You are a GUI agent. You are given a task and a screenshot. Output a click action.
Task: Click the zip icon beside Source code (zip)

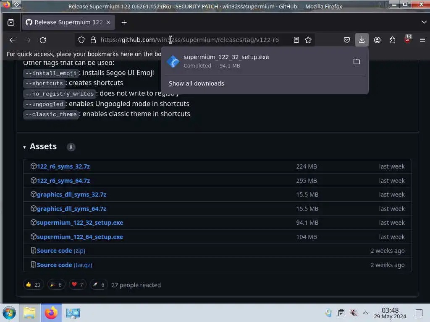point(34,251)
